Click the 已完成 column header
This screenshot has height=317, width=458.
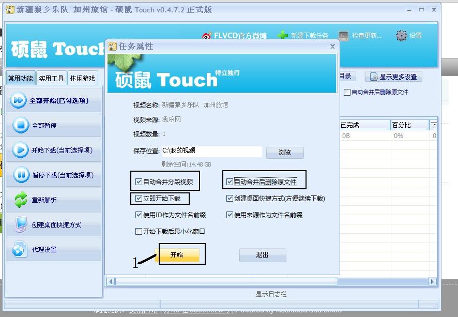coord(365,125)
